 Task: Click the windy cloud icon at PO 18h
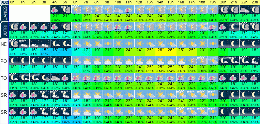203,60
